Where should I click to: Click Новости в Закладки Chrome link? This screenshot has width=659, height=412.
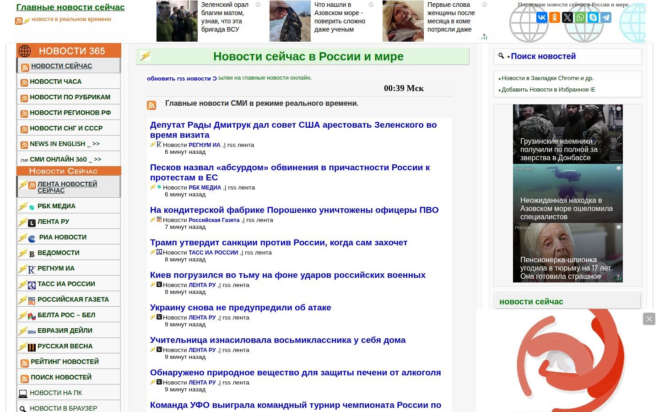547,78
